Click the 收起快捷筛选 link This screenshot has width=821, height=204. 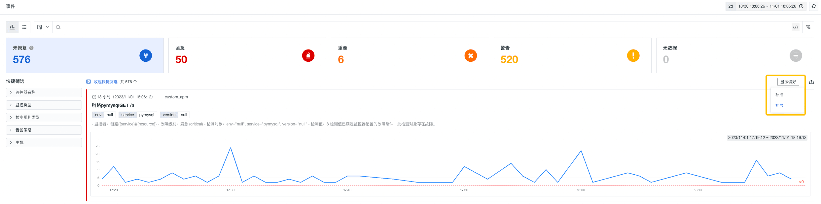click(105, 82)
